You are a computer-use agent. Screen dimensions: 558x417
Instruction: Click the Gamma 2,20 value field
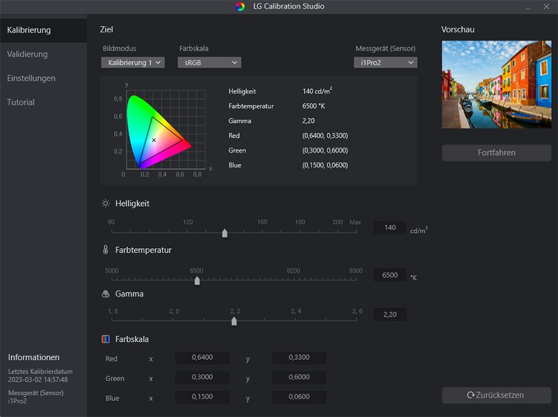pos(390,315)
